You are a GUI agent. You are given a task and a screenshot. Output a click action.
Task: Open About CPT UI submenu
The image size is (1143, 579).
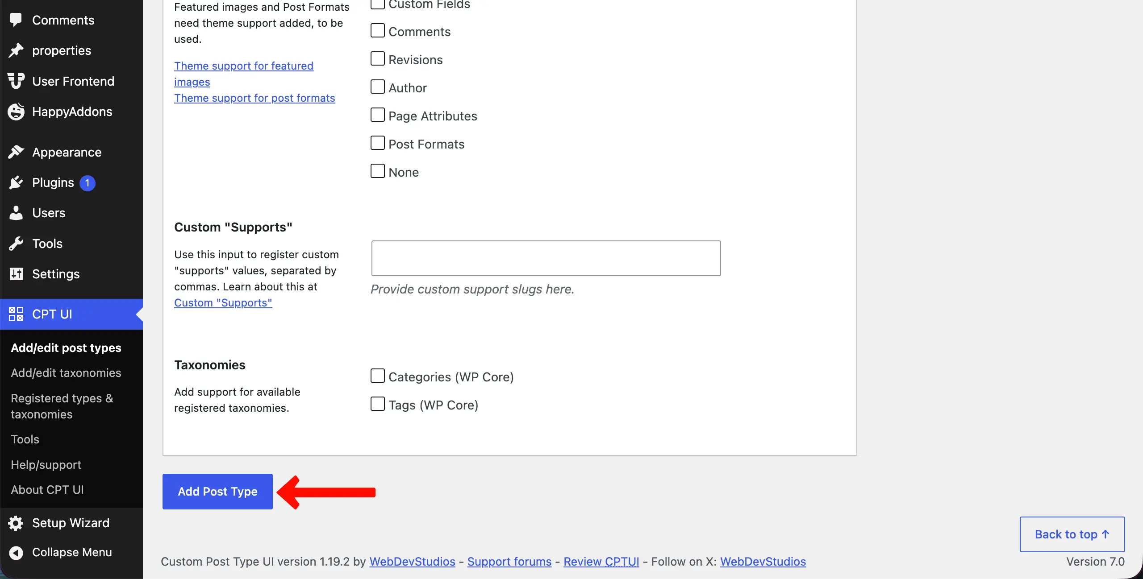point(47,490)
